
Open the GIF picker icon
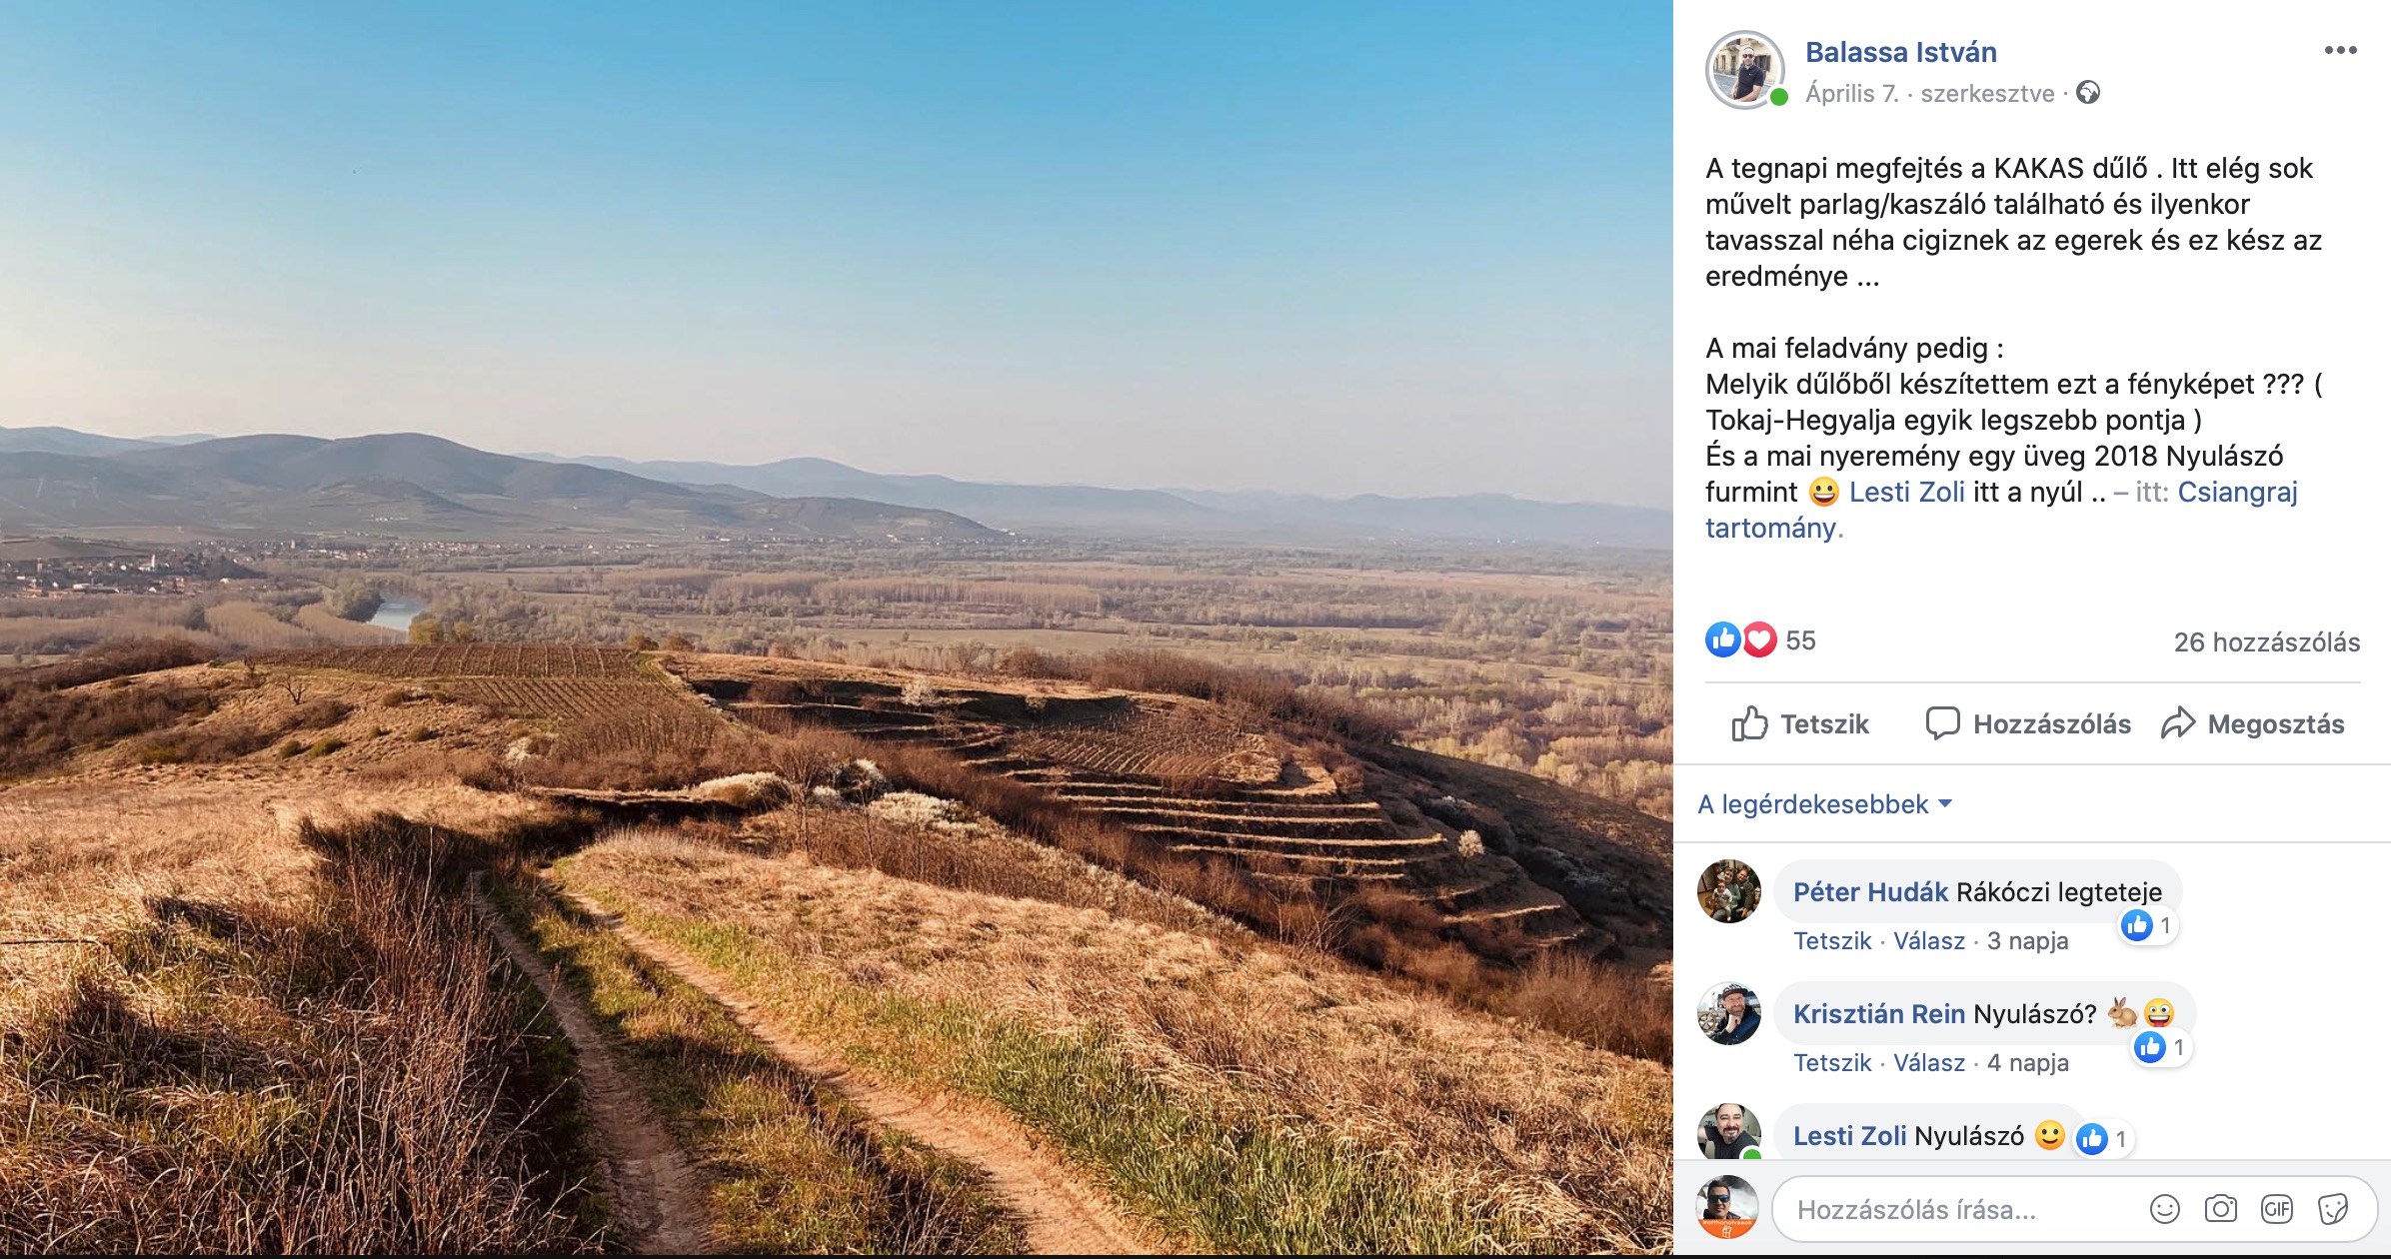[2276, 1209]
